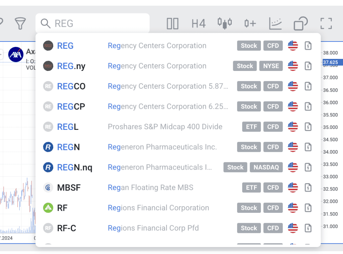Open info document icon for RF row
The image size is (343, 254).
coord(308,208)
